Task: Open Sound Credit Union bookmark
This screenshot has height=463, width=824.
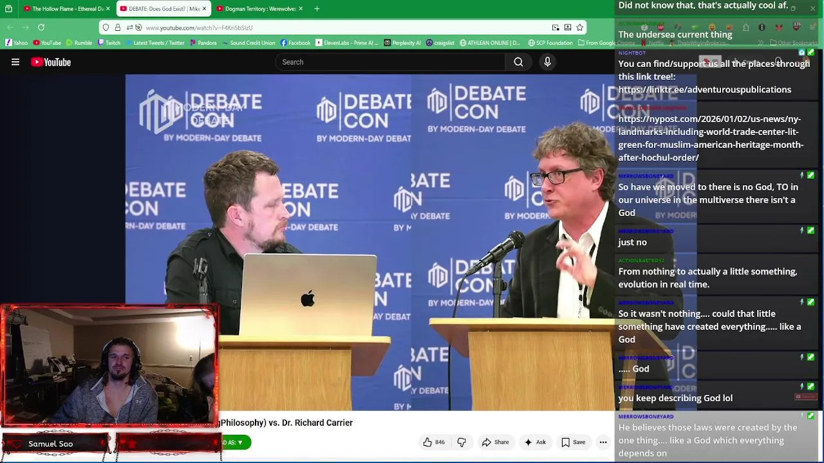Action: pos(248,42)
